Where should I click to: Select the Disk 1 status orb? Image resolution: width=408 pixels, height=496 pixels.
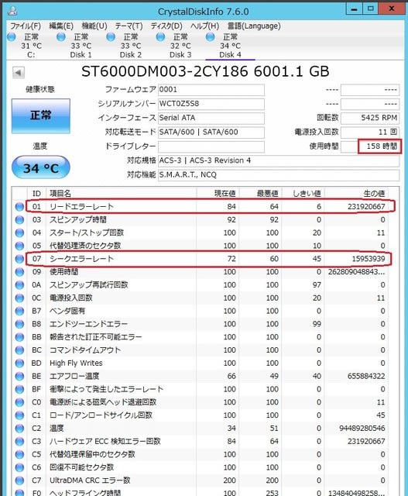(61, 37)
